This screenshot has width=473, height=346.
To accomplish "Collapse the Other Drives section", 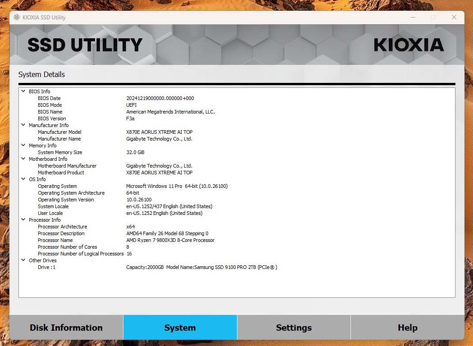I will click(x=23, y=260).
